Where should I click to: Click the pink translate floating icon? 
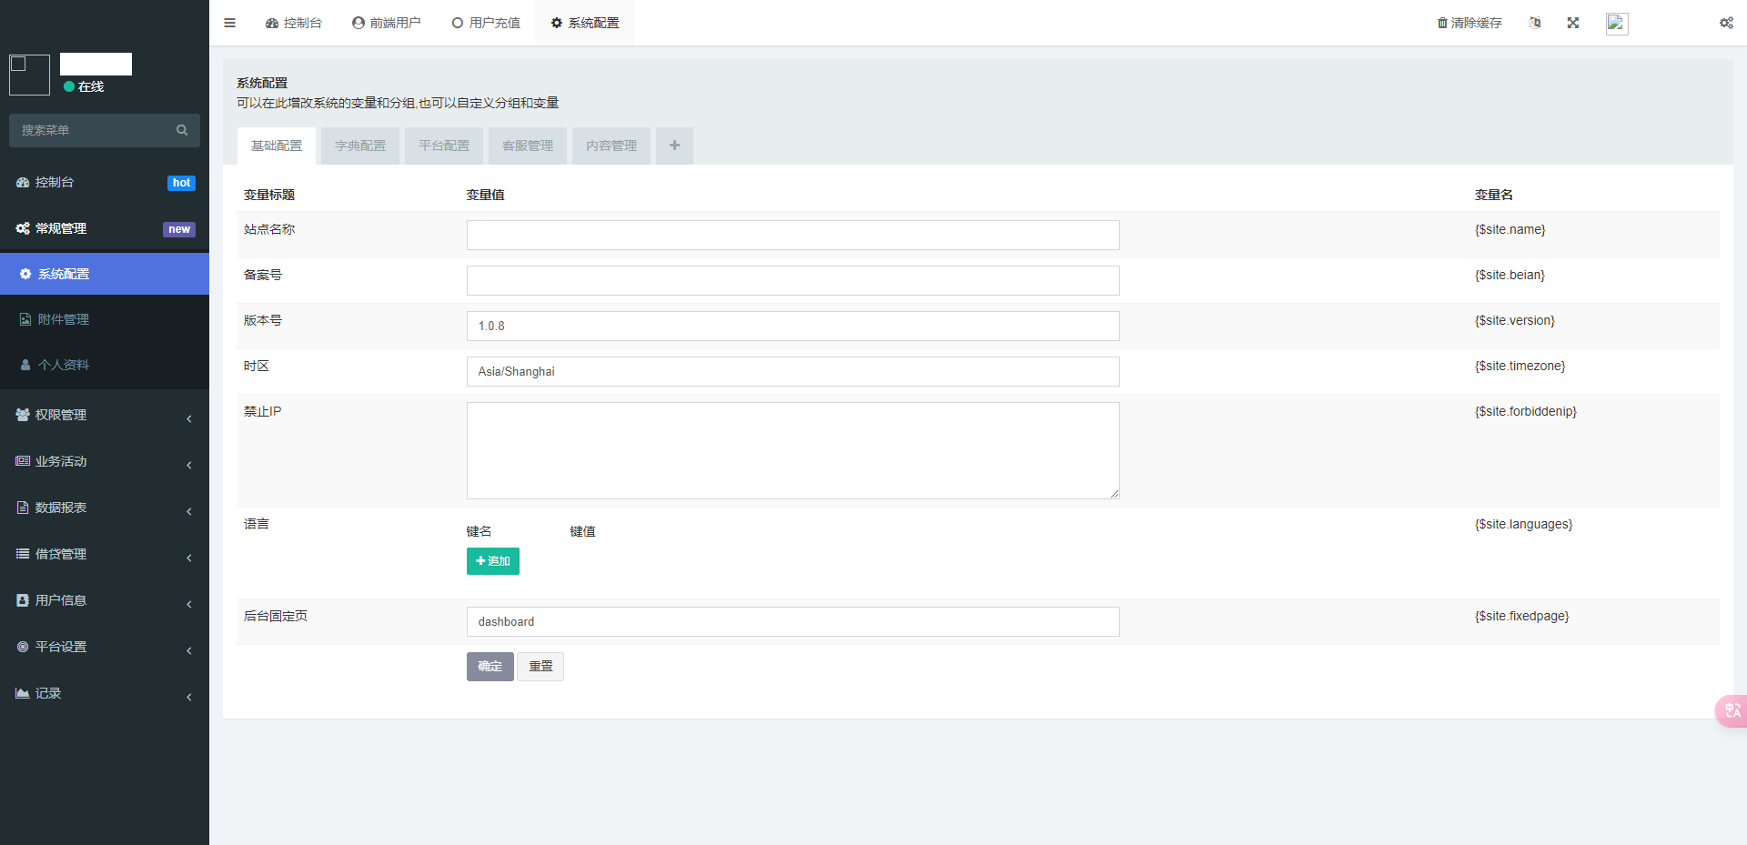(1732, 710)
